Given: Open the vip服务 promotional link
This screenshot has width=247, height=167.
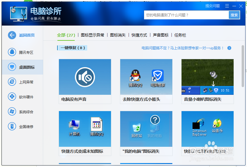Looking at the screenshot, I should click(183, 48).
